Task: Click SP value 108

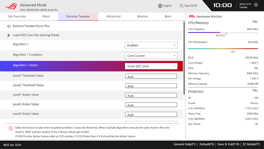Action: click(256, 98)
